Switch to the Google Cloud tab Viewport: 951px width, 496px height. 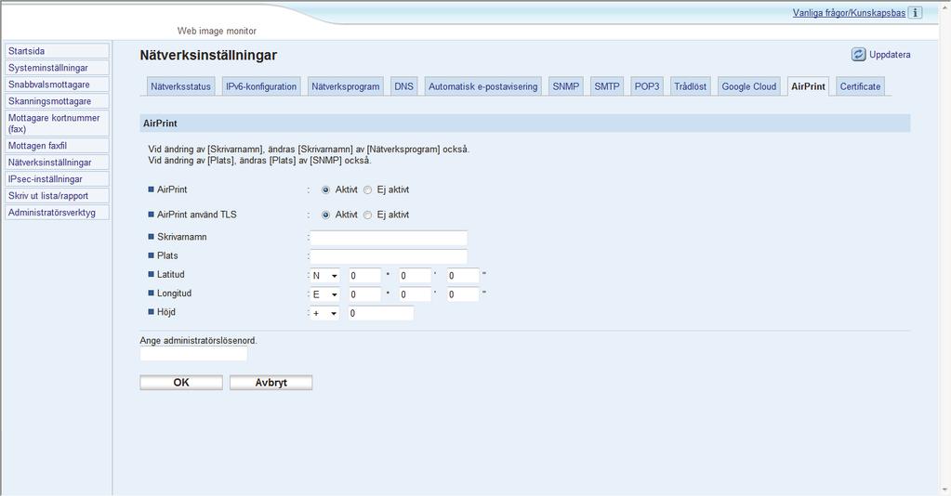tap(749, 86)
